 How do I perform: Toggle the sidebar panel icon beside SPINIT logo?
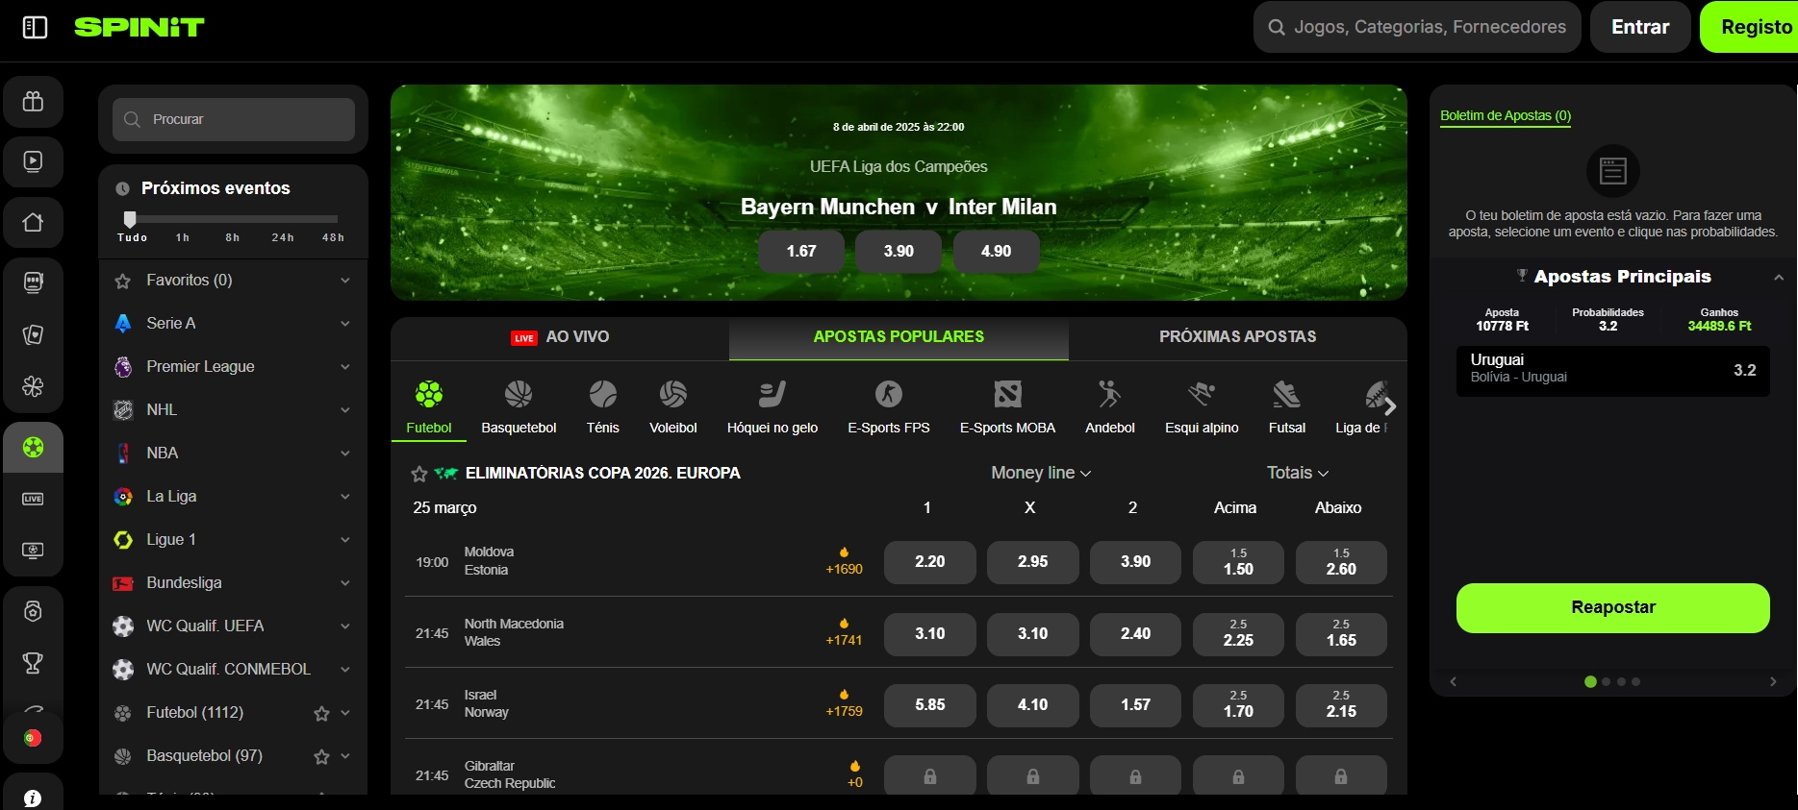click(x=35, y=27)
